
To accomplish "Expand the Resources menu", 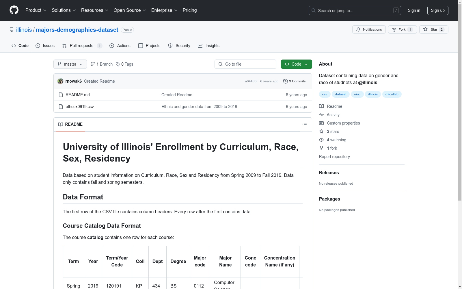I will point(95,10).
